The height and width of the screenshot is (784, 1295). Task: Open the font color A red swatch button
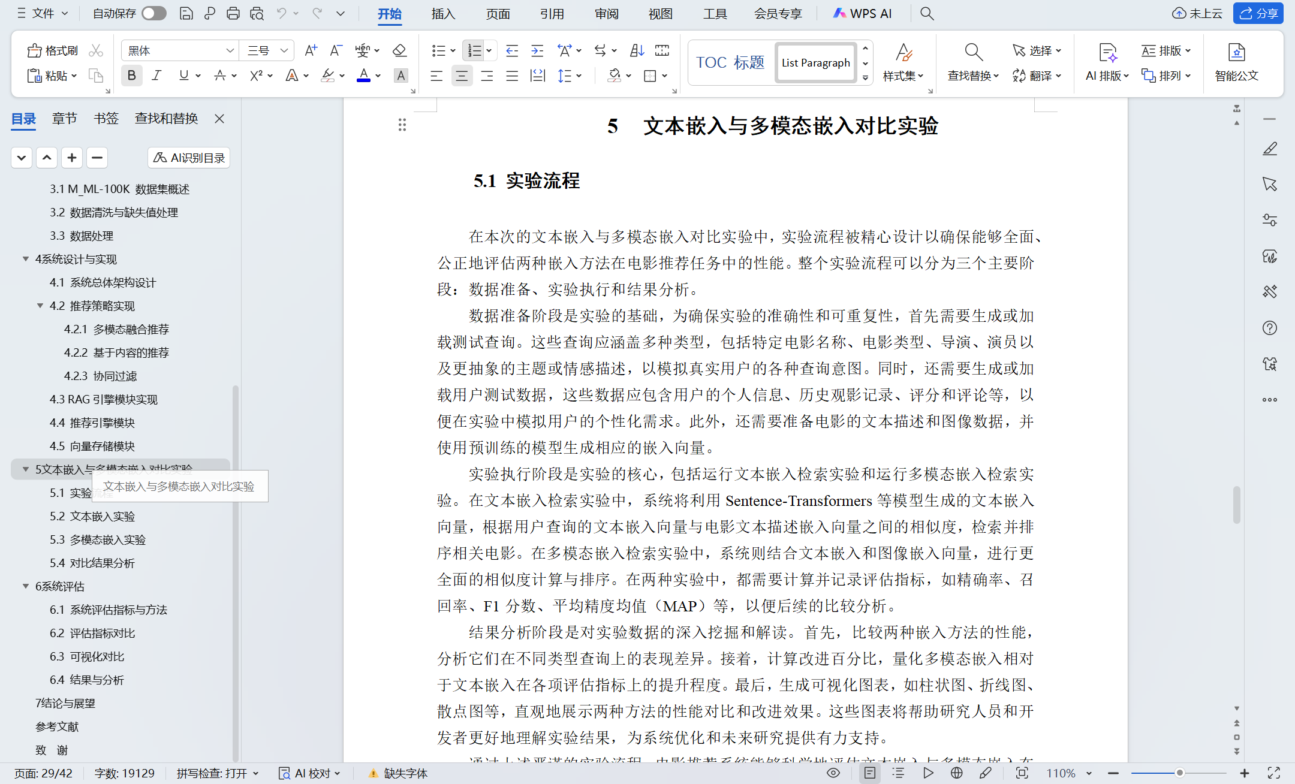(x=363, y=76)
